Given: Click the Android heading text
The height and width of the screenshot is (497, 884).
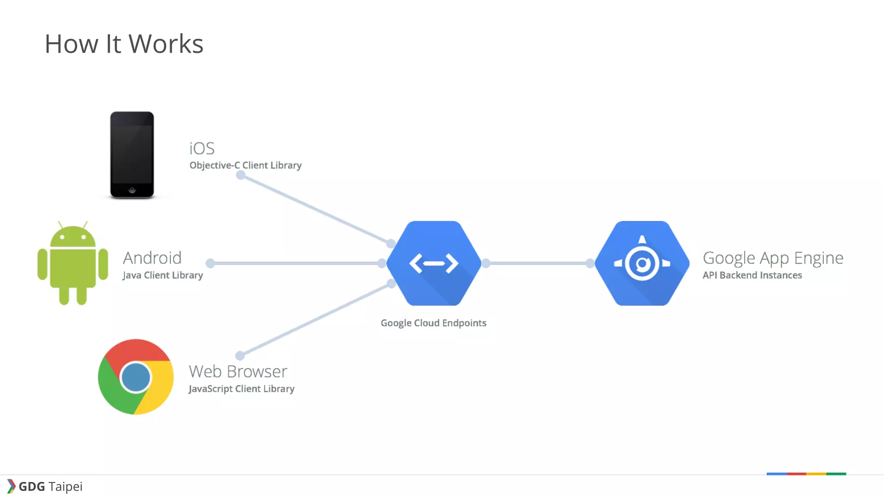Looking at the screenshot, I should pos(152,258).
